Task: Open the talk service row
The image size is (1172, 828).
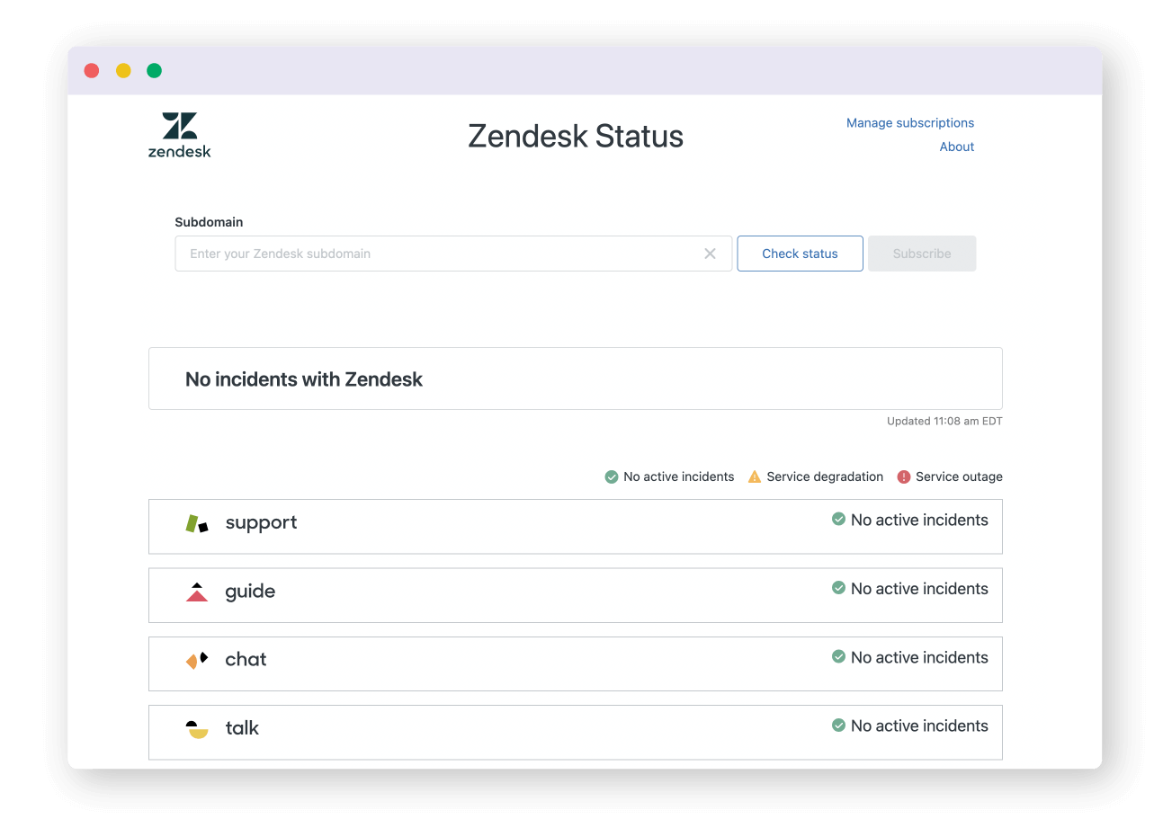Action: (x=576, y=733)
